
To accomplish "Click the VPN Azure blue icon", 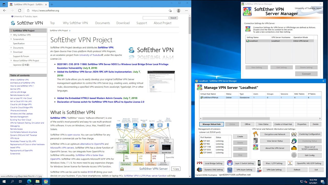I will pos(230,170).
